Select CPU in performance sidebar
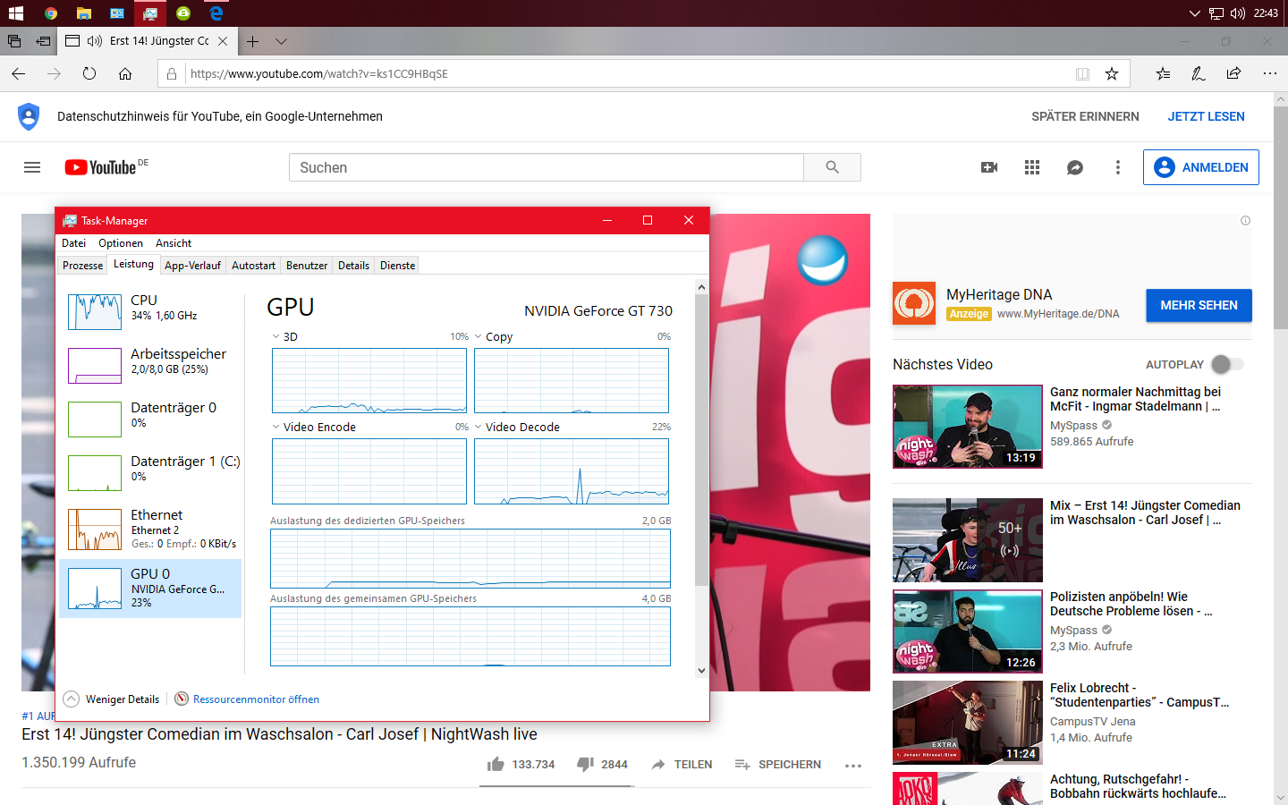 coord(151,311)
